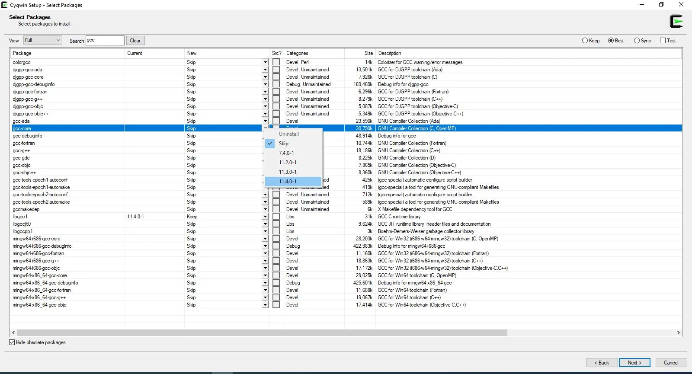Click the Next button
692x374 pixels.
pyautogui.click(x=634, y=363)
